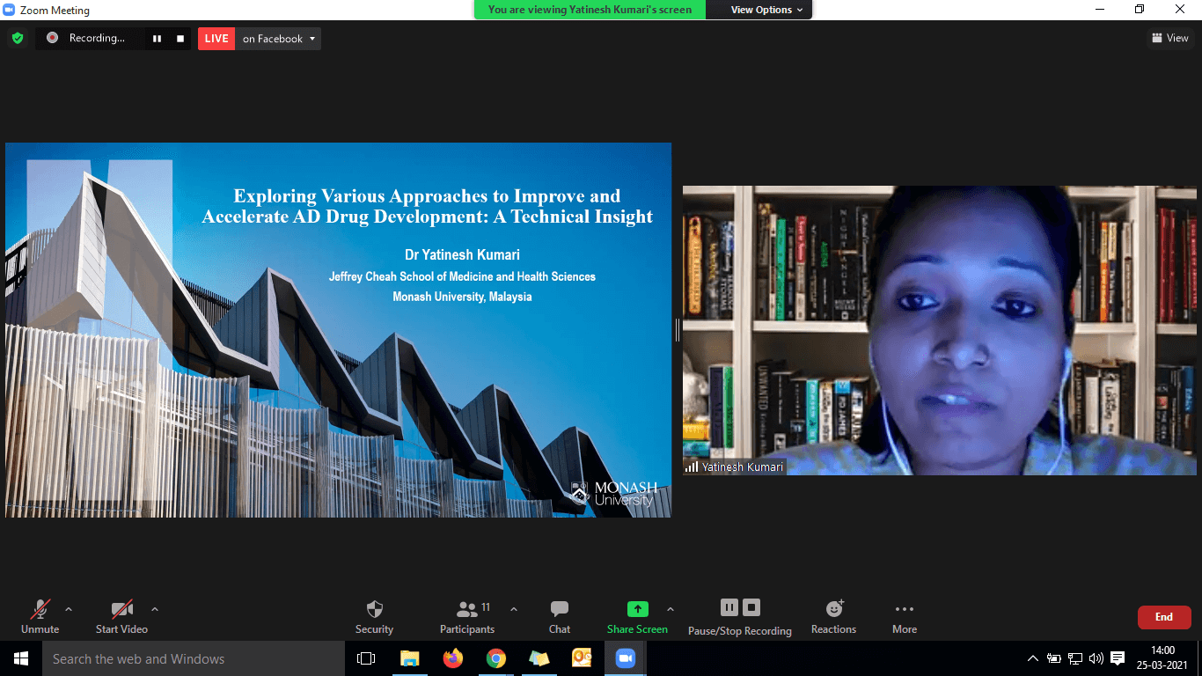Open the volume tray icon
This screenshot has width=1202, height=676.
coord(1096,658)
